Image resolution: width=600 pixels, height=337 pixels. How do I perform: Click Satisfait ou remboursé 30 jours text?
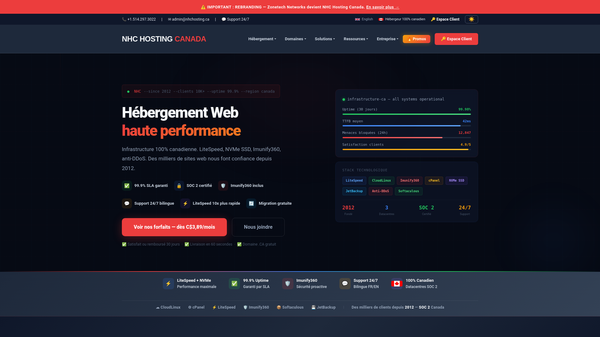151,244
